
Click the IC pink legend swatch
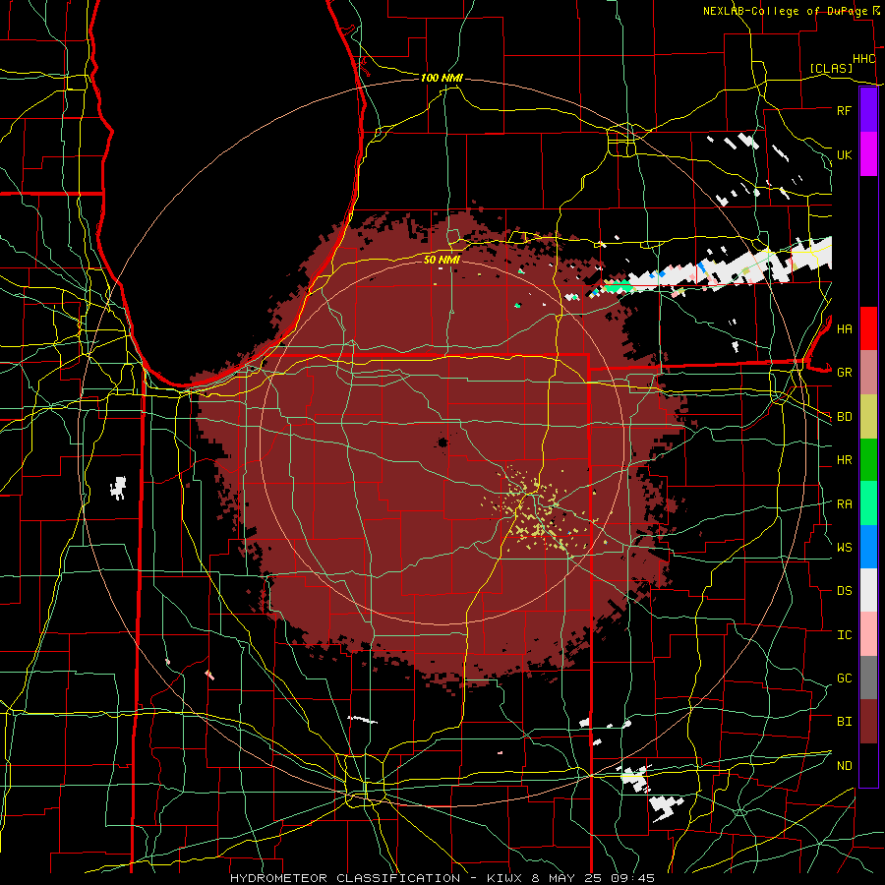coord(868,634)
